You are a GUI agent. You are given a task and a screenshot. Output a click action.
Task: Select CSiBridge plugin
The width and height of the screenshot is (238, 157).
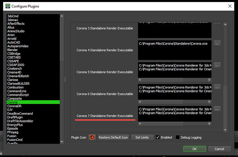coord(33,54)
